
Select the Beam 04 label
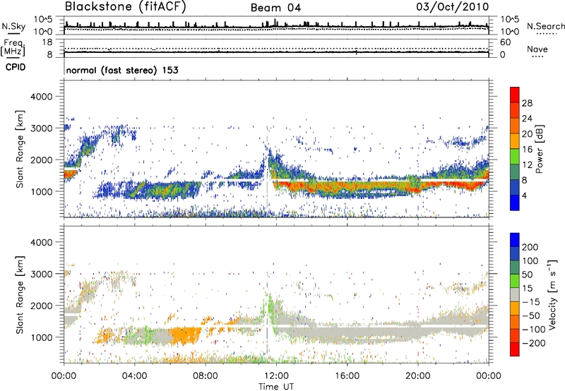pos(275,8)
